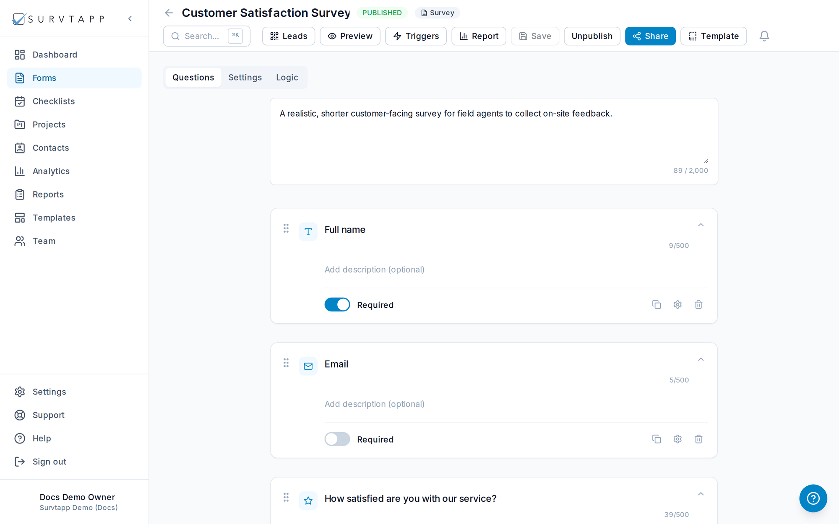Collapse the Full name question card
The height and width of the screenshot is (524, 839).
tap(701, 225)
